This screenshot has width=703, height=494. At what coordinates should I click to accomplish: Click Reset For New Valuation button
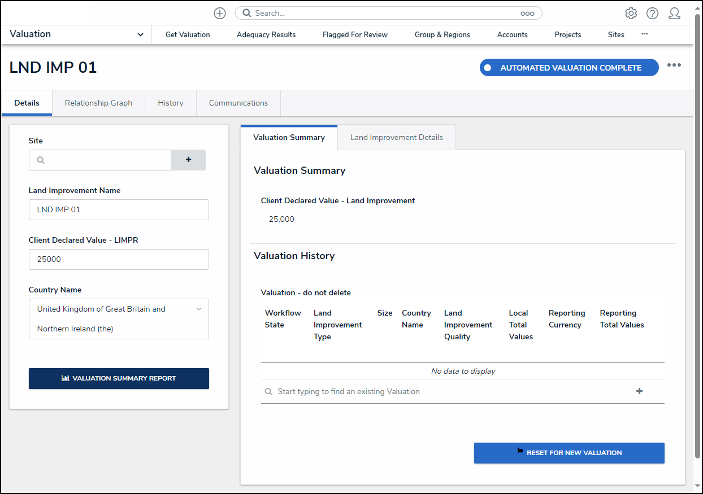[x=569, y=453]
